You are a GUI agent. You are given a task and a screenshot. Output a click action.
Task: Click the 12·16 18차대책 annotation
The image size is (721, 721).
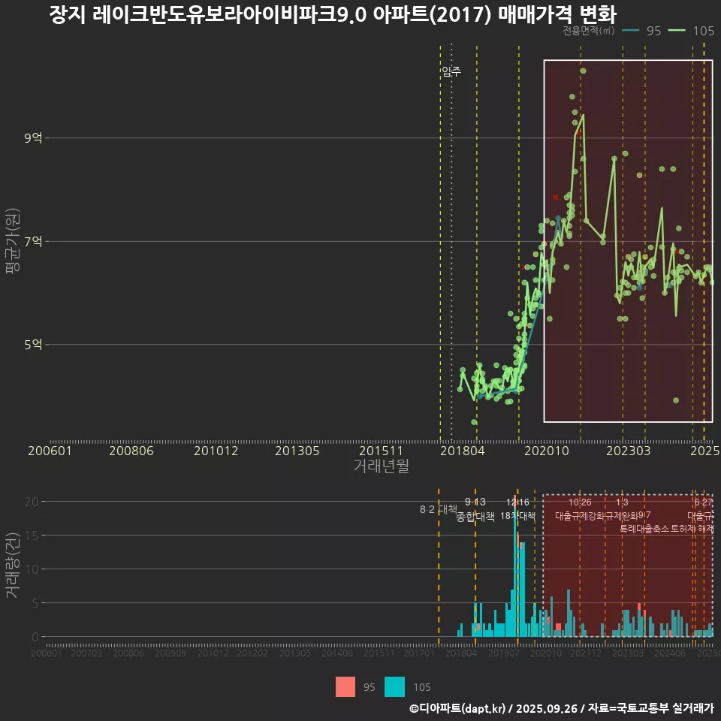(517, 509)
